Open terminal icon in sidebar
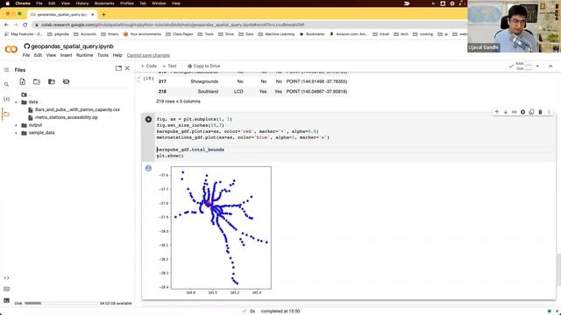Viewport: 561px width, 315px height. (6, 300)
